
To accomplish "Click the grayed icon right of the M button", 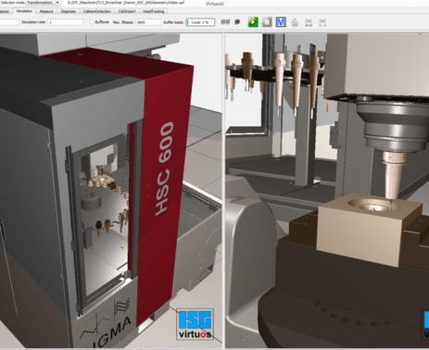I will point(295,22).
